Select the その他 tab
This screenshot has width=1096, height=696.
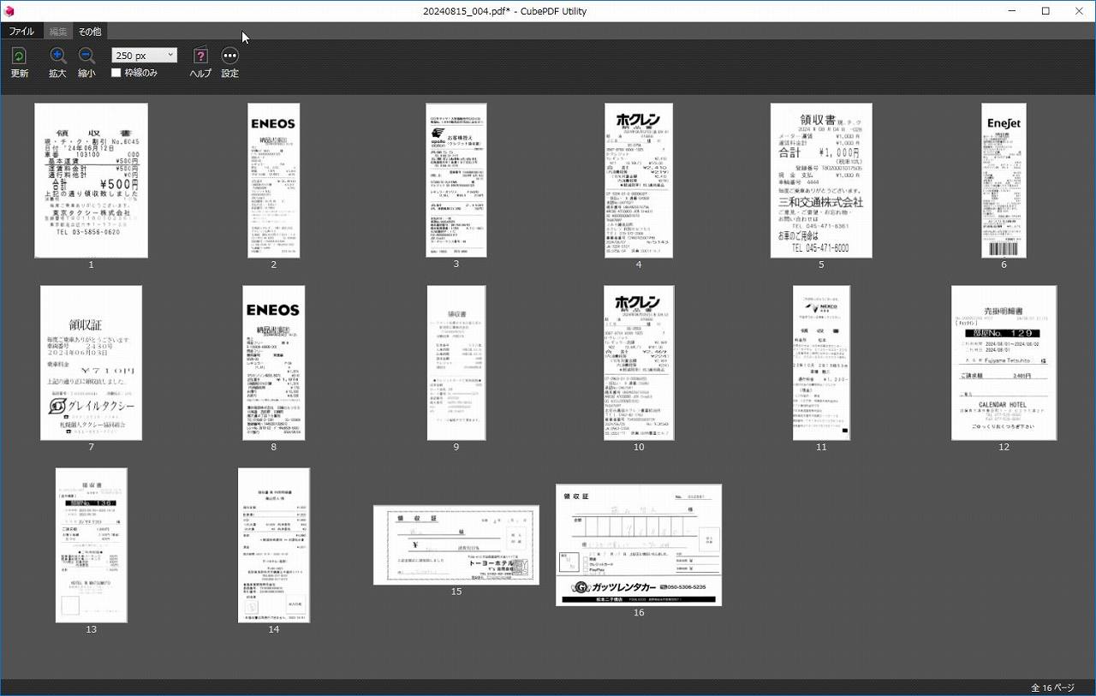click(89, 32)
